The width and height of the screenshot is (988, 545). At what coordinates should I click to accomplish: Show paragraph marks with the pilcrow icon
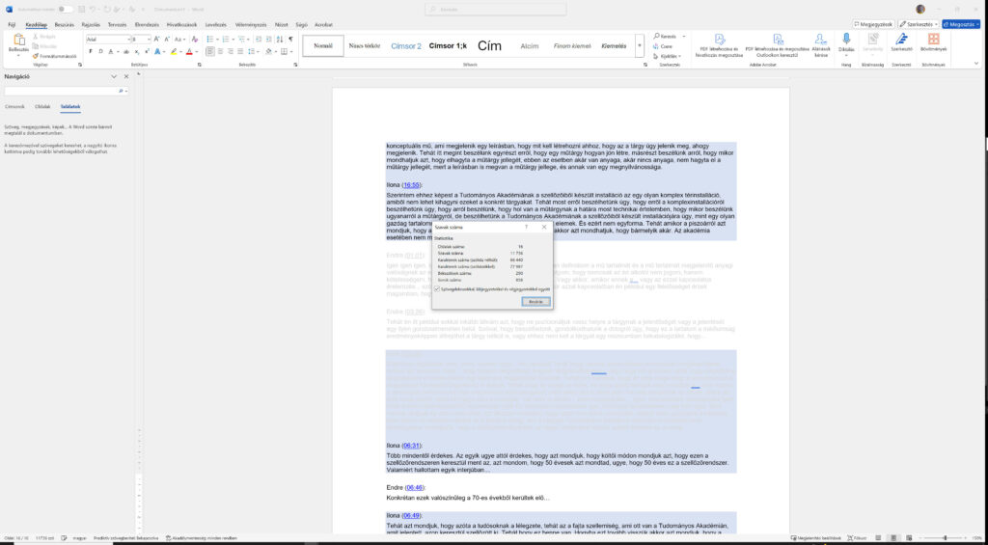[x=290, y=40]
